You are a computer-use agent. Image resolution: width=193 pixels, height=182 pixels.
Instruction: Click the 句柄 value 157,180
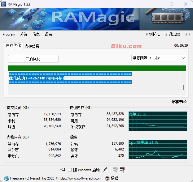(x=117, y=143)
